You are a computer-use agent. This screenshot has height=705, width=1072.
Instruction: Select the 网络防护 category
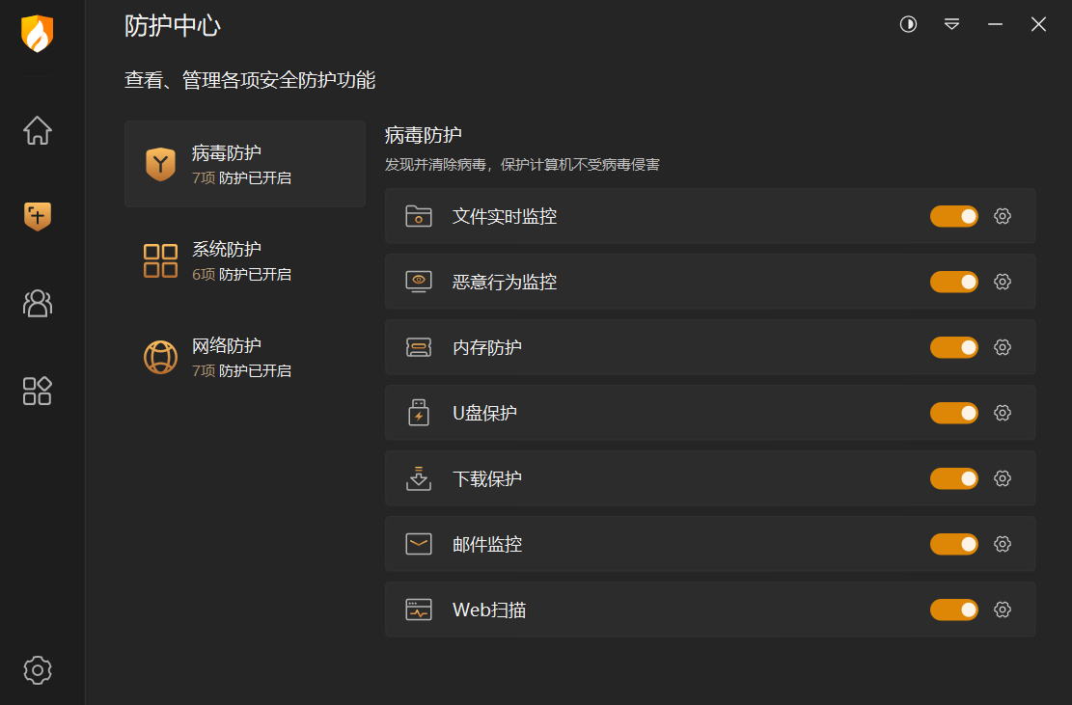[x=244, y=357]
